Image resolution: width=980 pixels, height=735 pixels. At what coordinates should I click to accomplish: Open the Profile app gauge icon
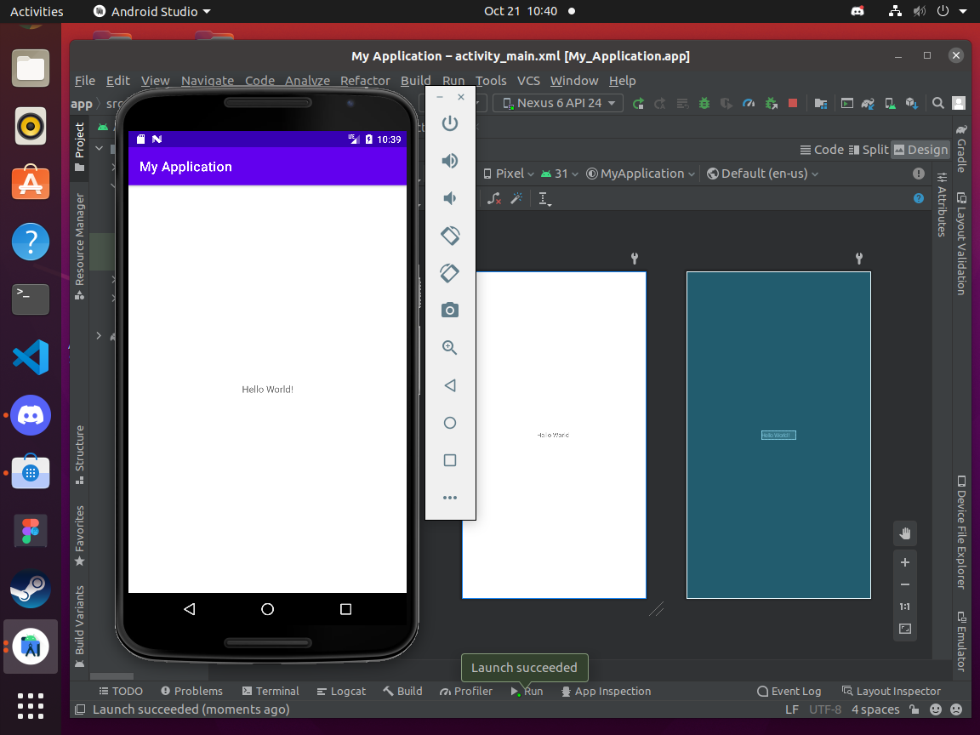(749, 103)
